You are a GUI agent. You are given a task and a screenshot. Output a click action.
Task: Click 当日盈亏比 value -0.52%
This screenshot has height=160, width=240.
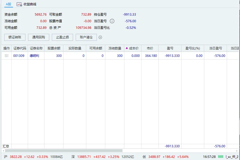(x=131, y=28)
